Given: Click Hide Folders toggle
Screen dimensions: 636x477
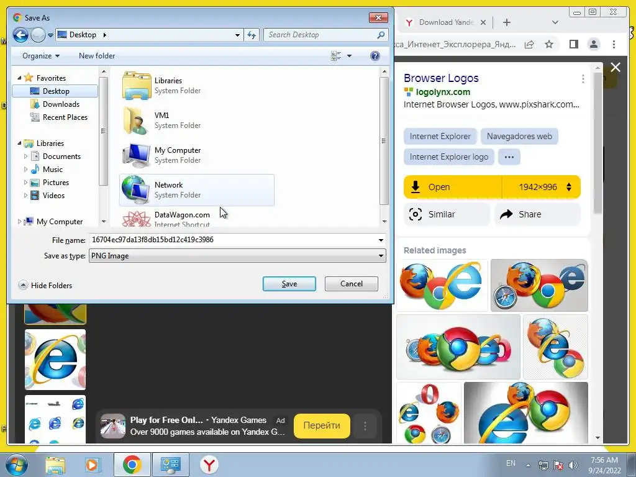Looking at the screenshot, I should (x=45, y=286).
